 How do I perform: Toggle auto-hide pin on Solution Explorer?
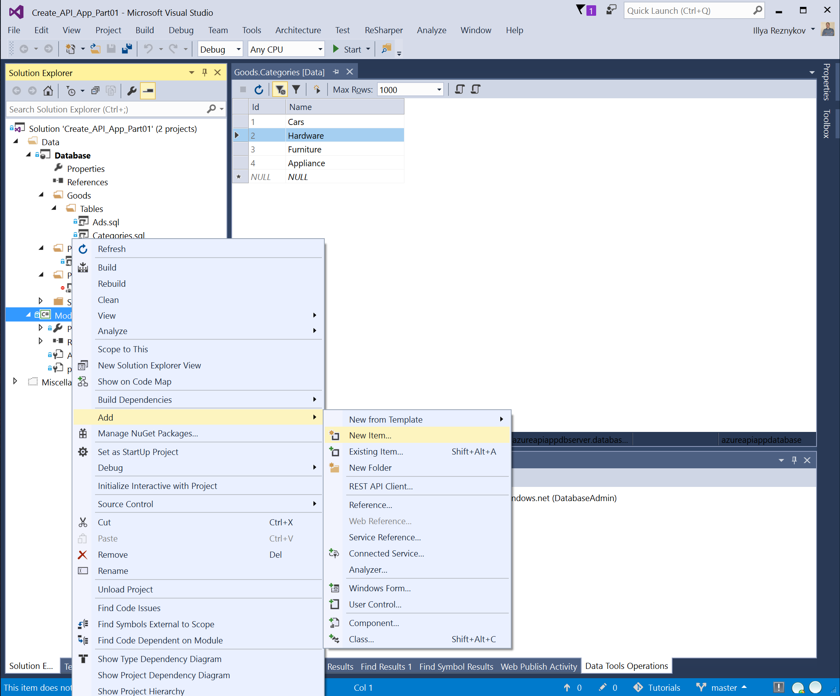[205, 72]
